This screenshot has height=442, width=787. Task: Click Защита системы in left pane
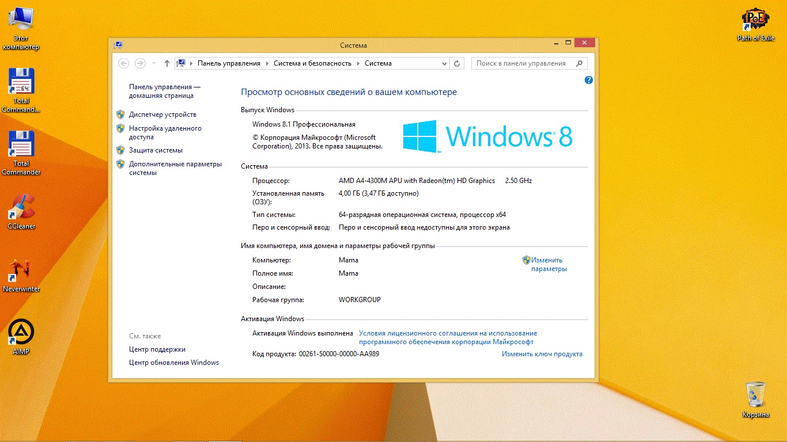point(156,150)
